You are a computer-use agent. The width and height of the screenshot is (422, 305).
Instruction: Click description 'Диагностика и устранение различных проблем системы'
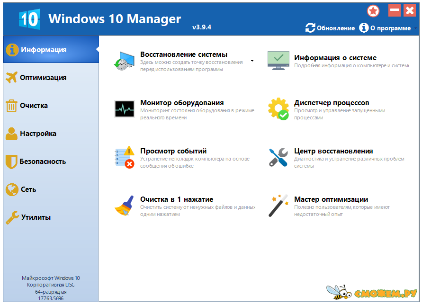pos(350,162)
